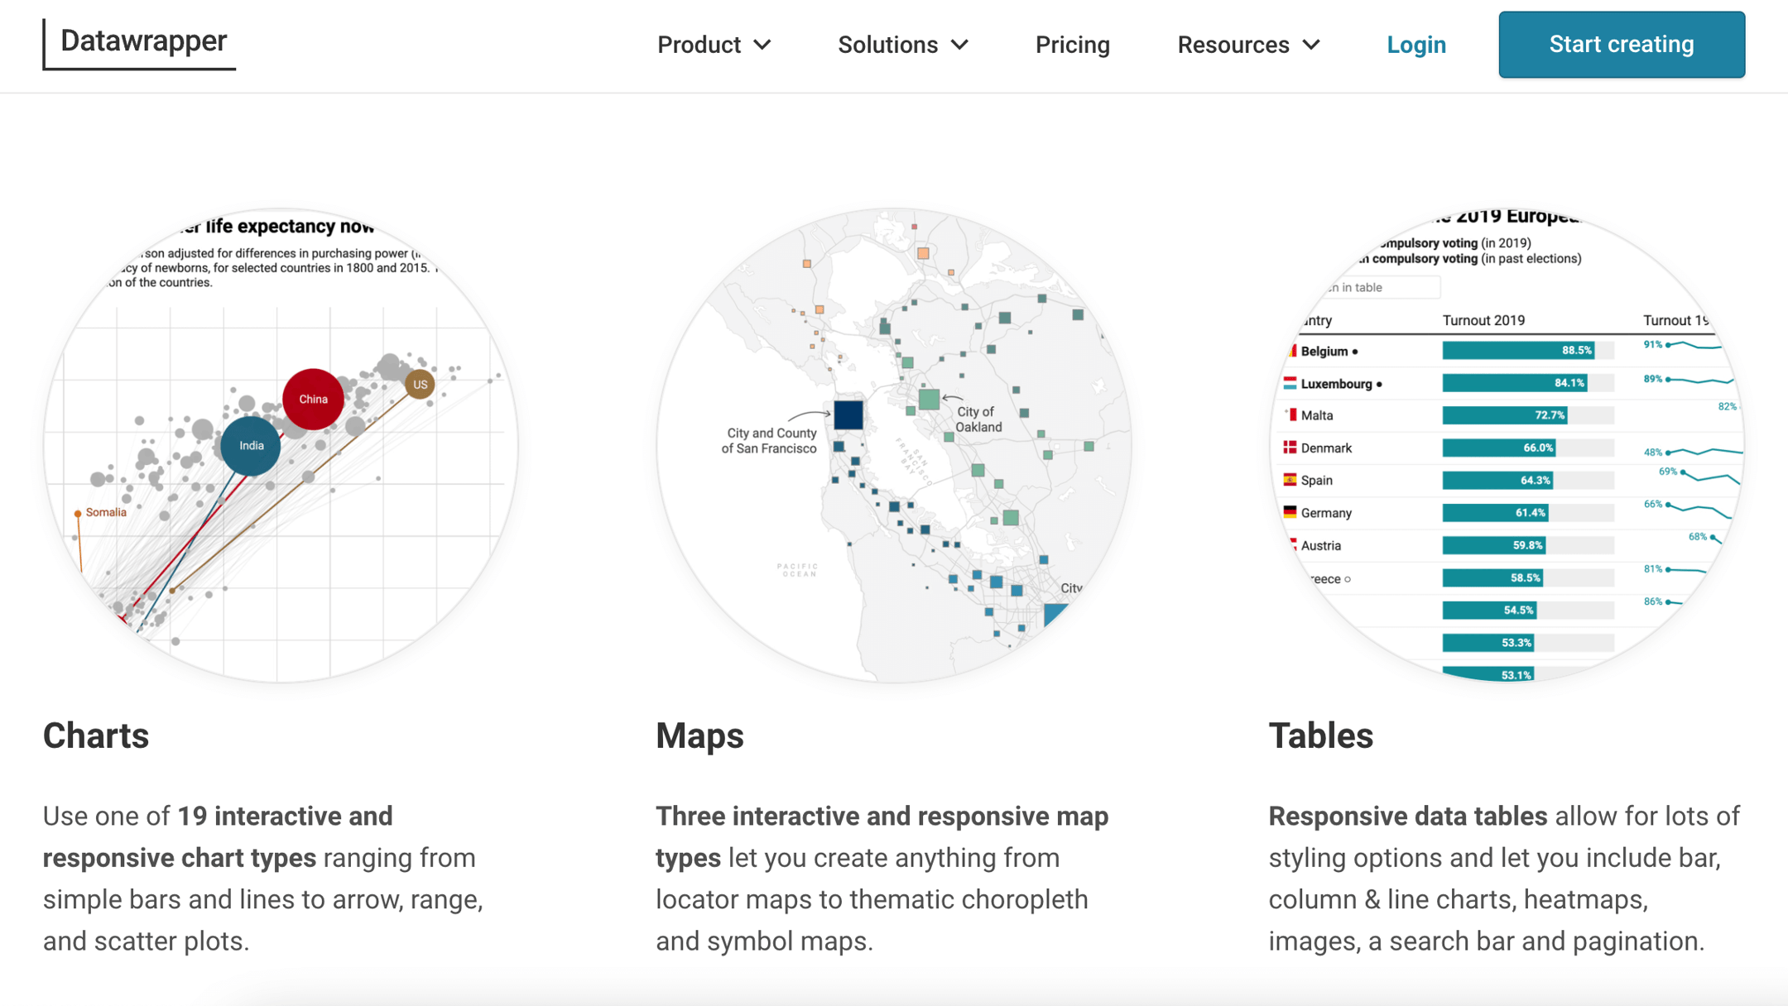Click the green Oakland square marker

coord(929,400)
